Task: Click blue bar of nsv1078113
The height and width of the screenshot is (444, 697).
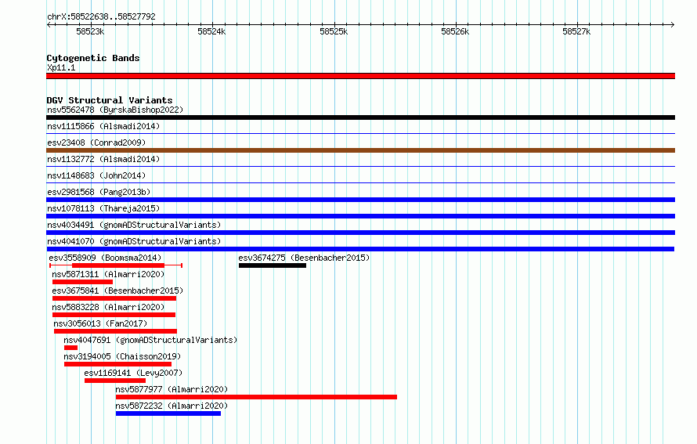Action: point(360,216)
